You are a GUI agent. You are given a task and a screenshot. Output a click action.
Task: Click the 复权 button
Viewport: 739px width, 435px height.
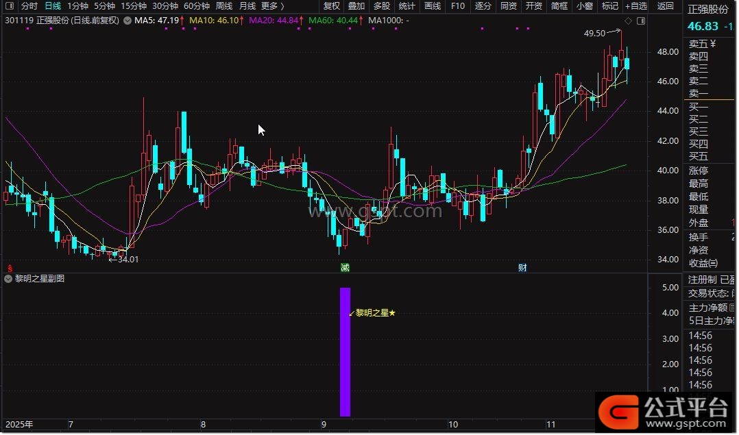(x=331, y=6)
